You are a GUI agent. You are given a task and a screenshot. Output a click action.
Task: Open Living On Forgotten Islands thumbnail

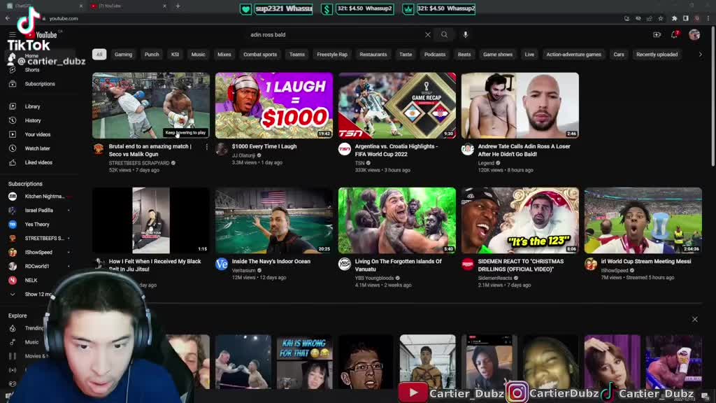pyautogui.click(x=397, y=220)
